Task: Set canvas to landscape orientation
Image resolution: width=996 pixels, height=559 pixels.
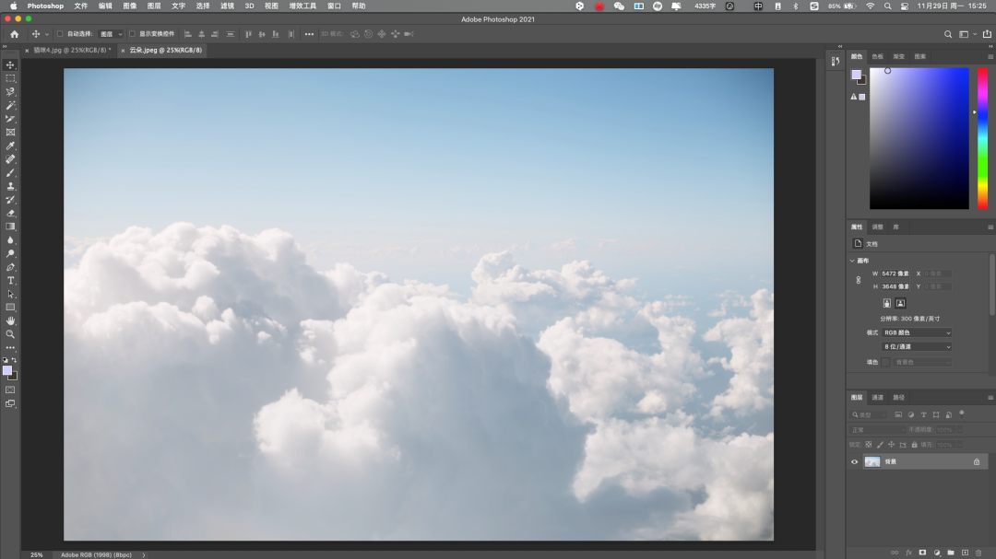Action: (x=900, y=303)
